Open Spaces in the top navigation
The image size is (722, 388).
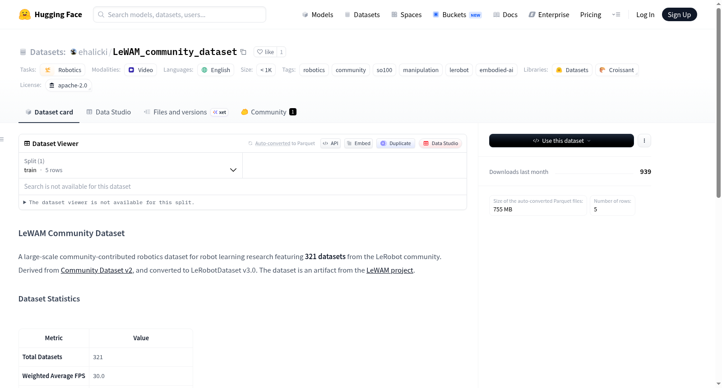pos(406,14)
